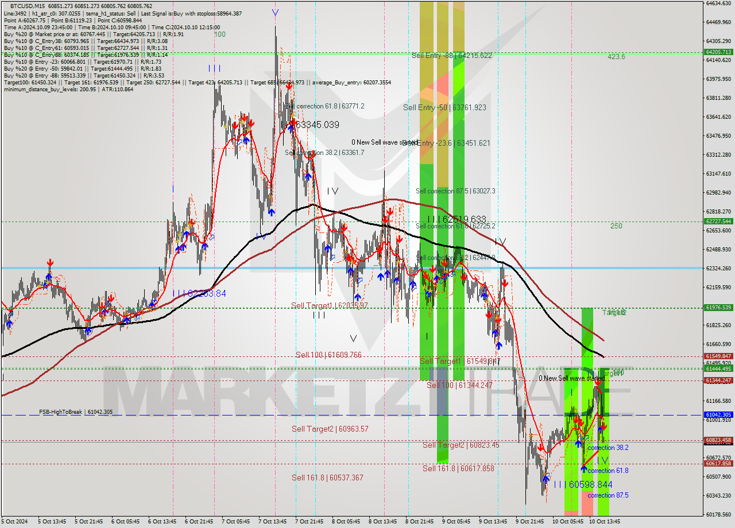This screenshot has height=528, width=735.
Task: Click the 10 Oct 13:45 time axis label
Action: [605, 522]
